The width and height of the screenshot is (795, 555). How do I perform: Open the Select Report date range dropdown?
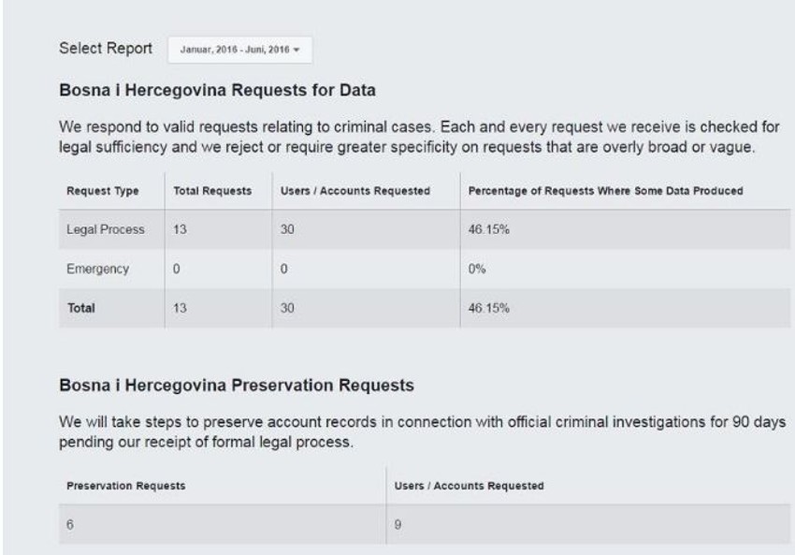click(x=238, y=49)
